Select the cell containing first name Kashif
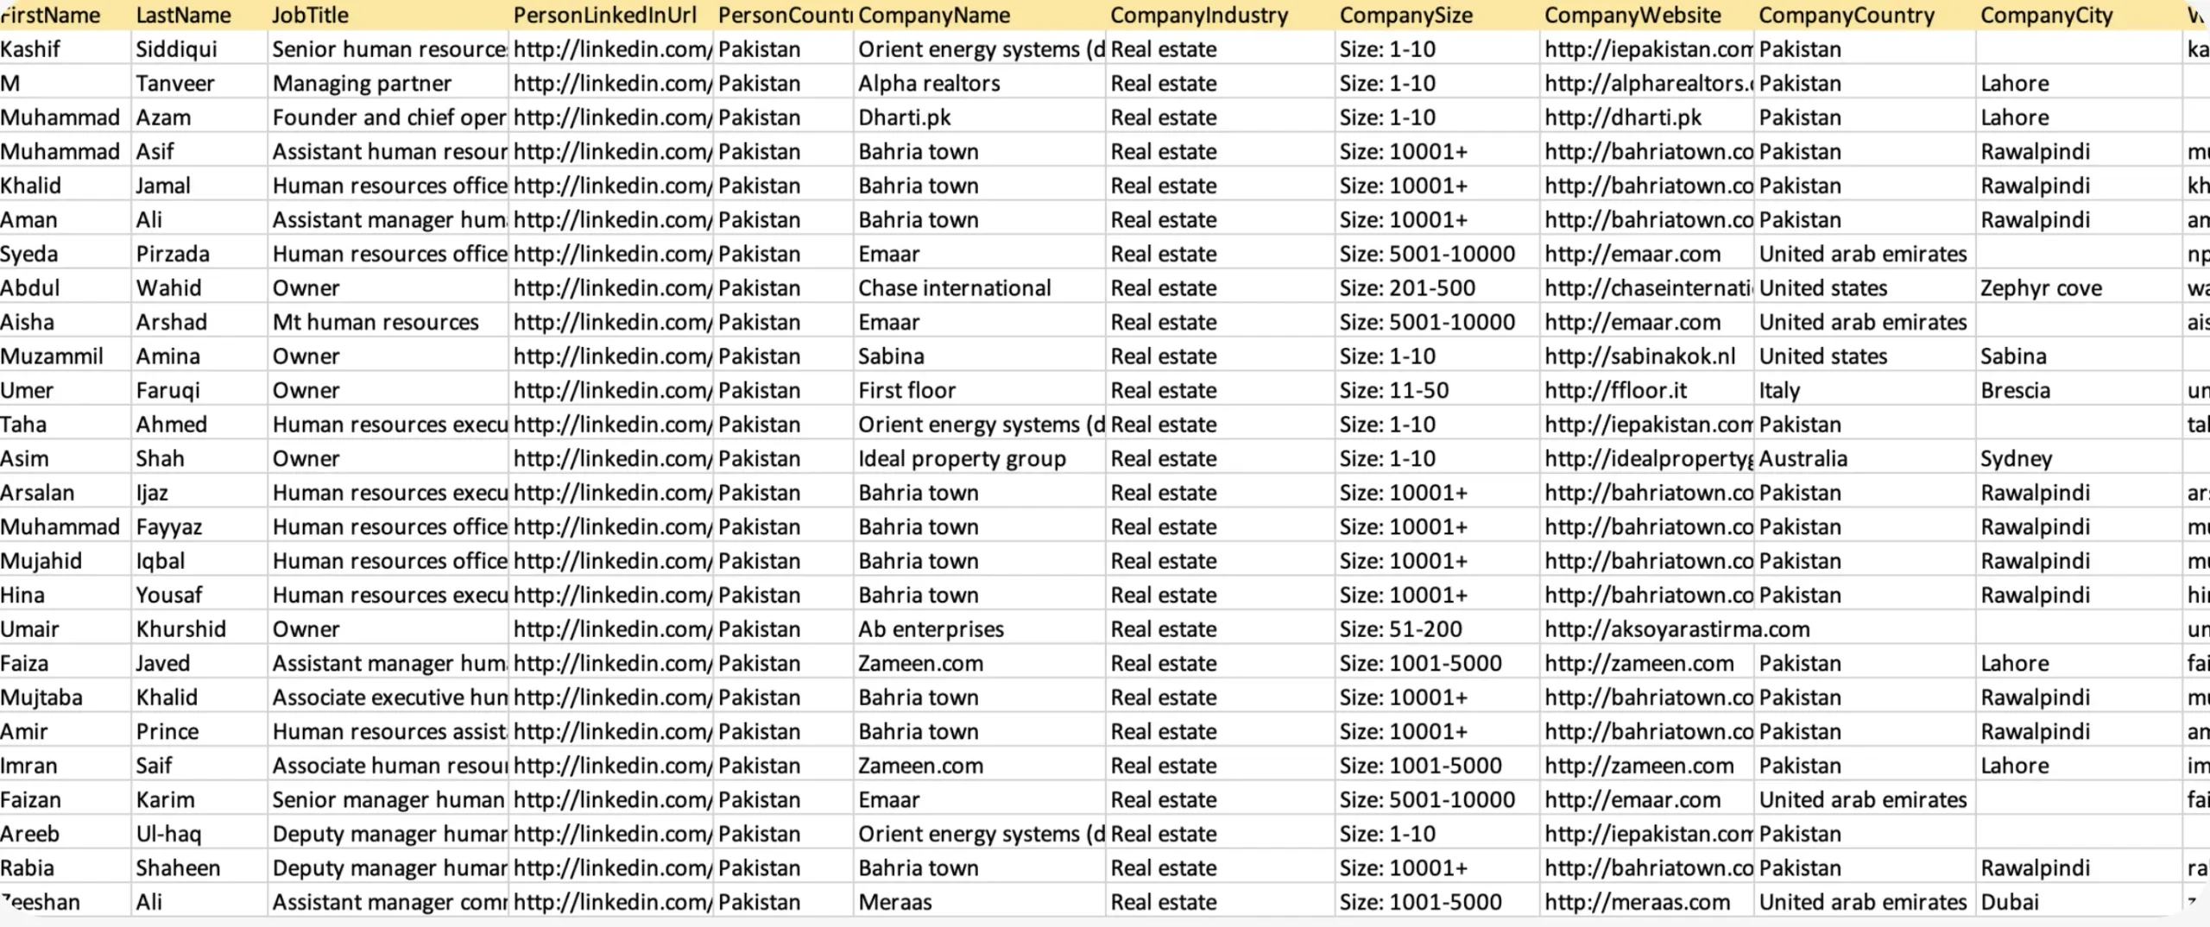 65,48
